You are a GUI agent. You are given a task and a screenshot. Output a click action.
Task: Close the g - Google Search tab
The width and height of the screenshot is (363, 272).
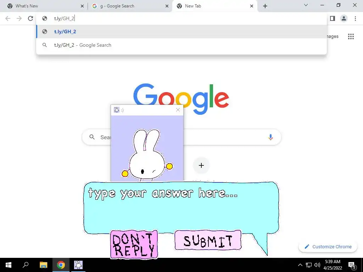click(167, 6)
